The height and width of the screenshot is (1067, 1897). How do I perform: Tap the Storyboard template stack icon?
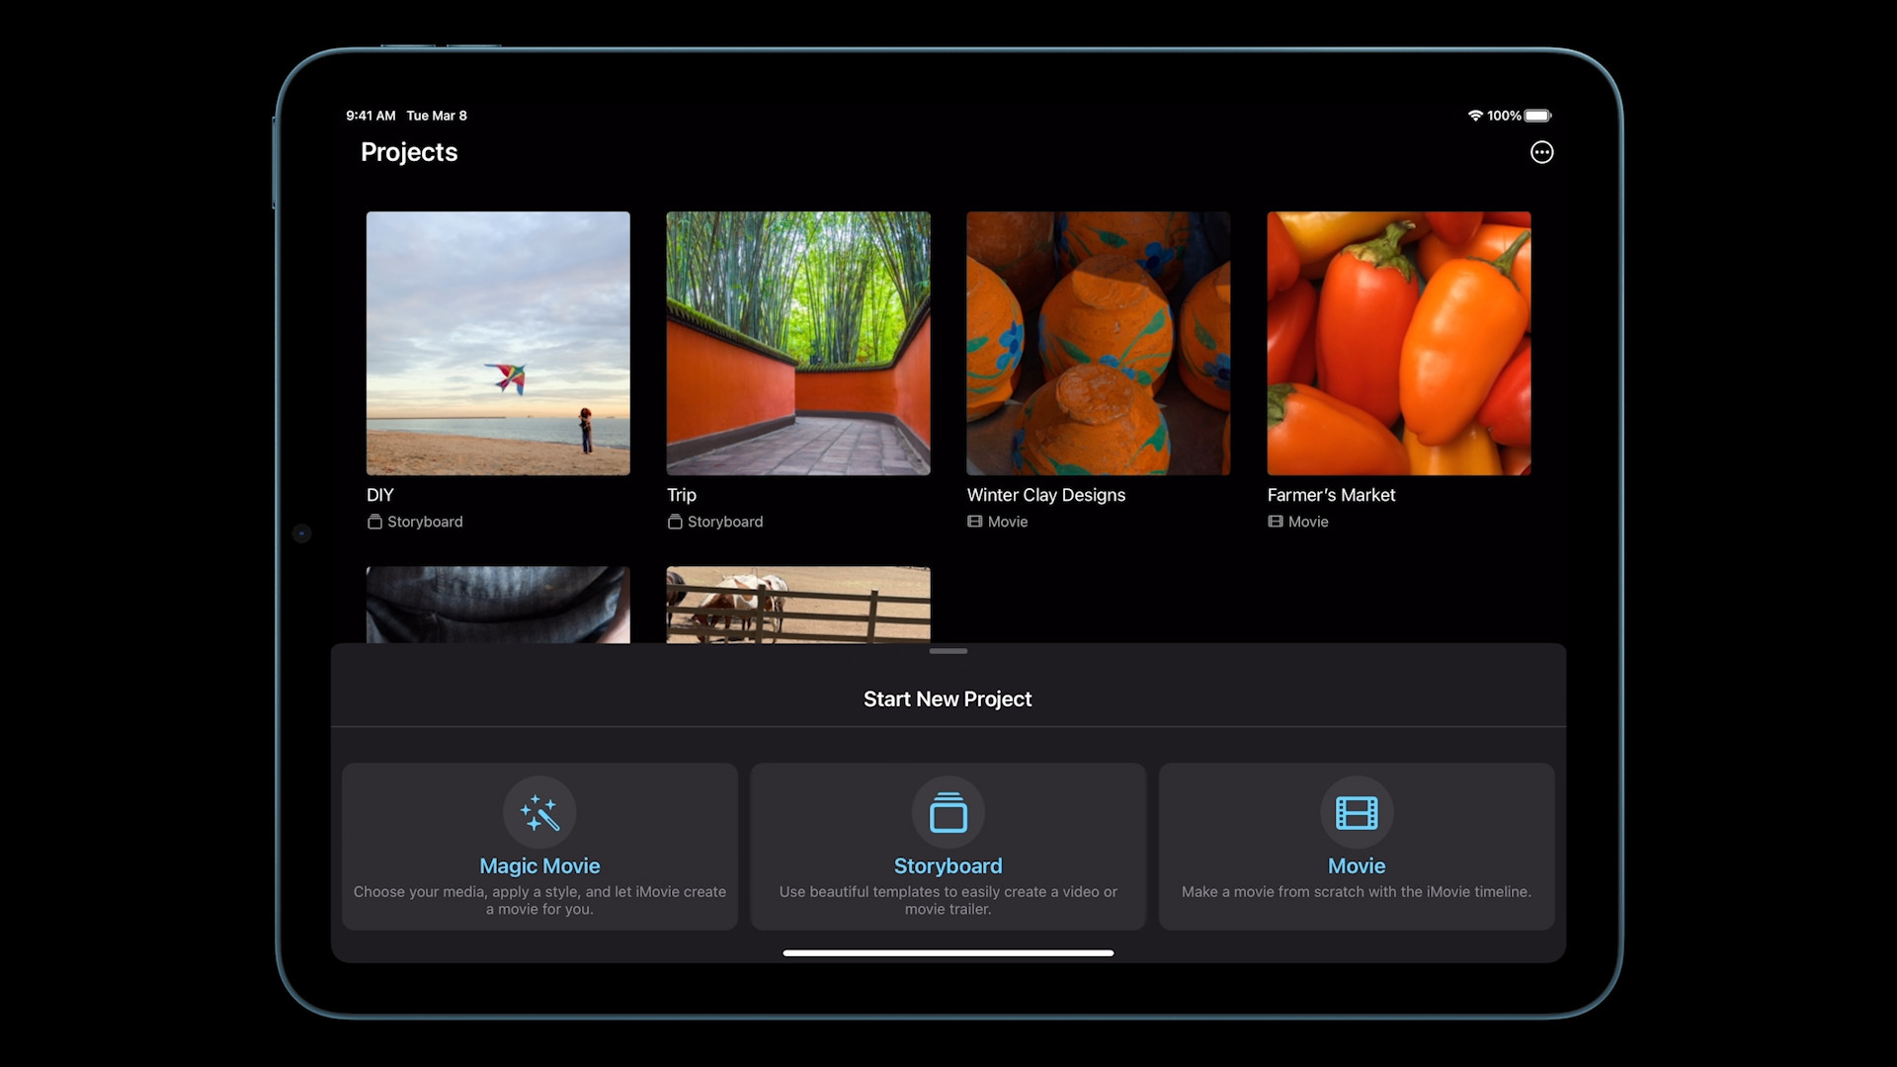948,811
